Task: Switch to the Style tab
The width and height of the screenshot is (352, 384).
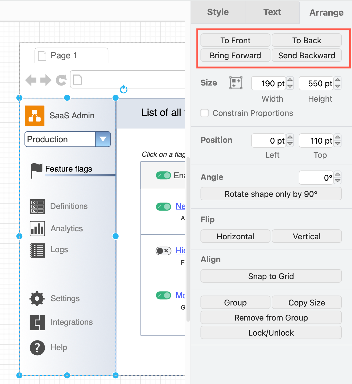Action: (x=218, y=12)
